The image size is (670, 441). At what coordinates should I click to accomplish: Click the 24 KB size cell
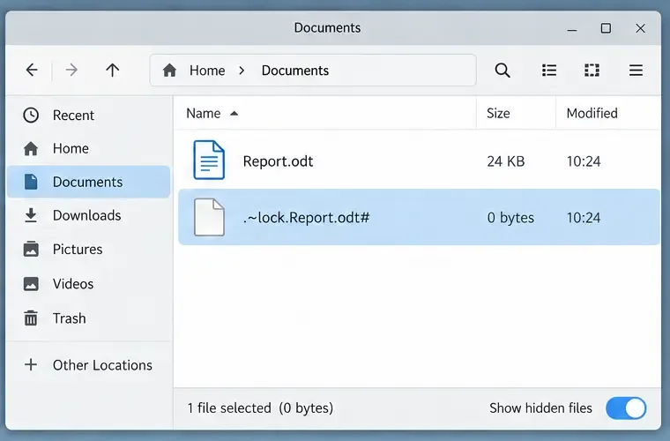pos(505,161)
